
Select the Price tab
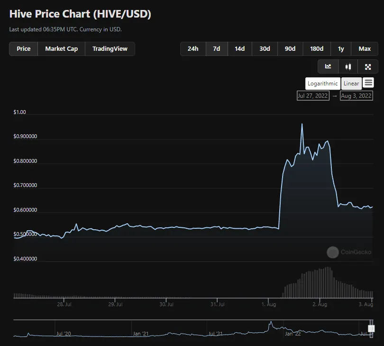pyautogui.click(x=24, y=49)
